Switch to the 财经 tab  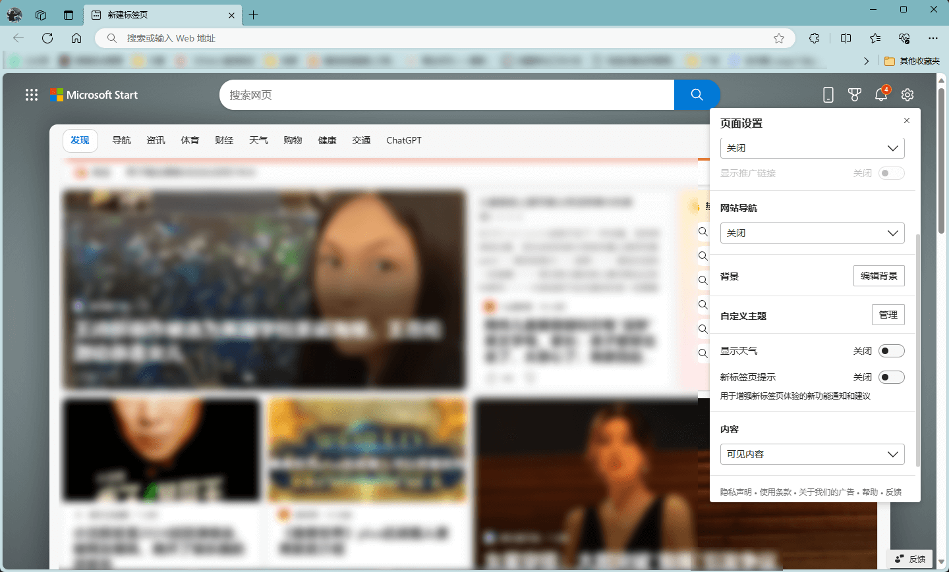coord(224,140)
